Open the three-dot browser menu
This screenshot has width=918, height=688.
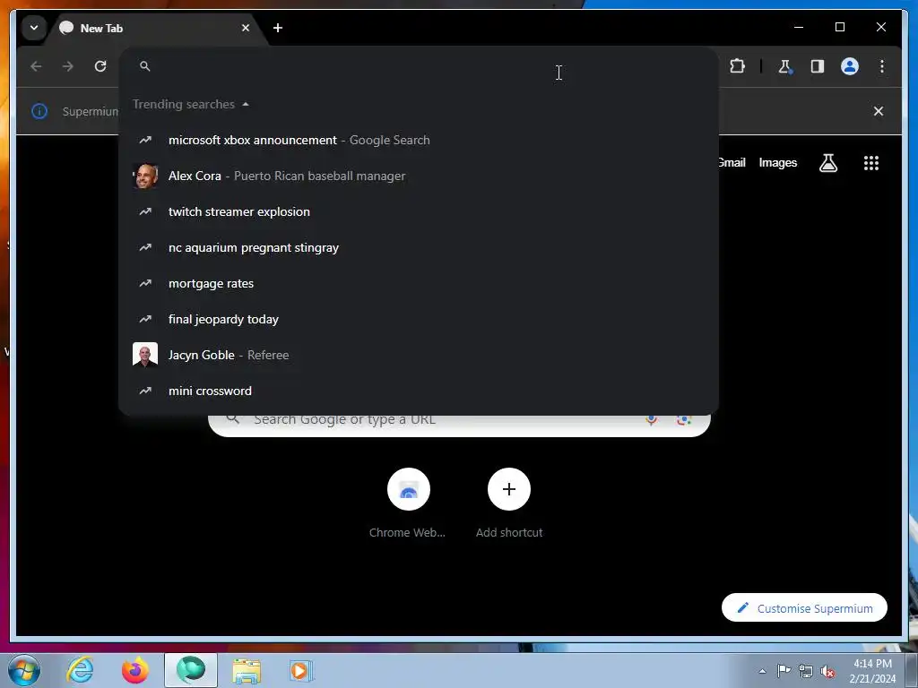(882, 66)
